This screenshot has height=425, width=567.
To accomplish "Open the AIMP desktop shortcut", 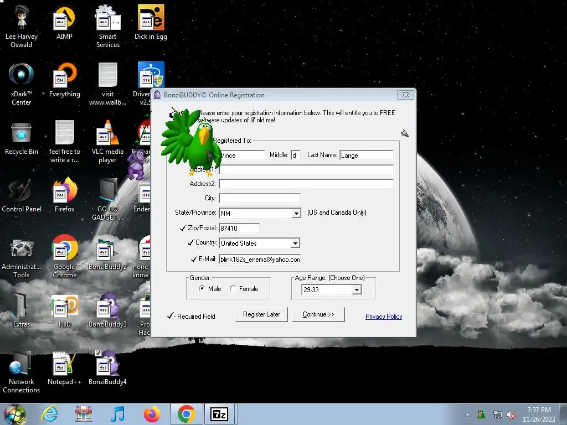I will point(64,23).
